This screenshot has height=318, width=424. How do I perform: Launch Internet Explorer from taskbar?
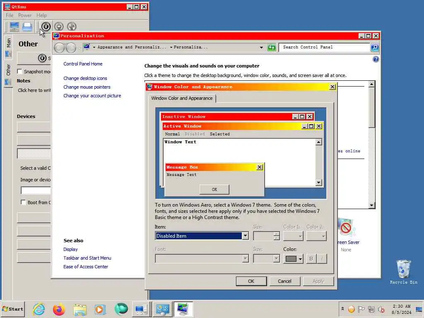[39, 309]
